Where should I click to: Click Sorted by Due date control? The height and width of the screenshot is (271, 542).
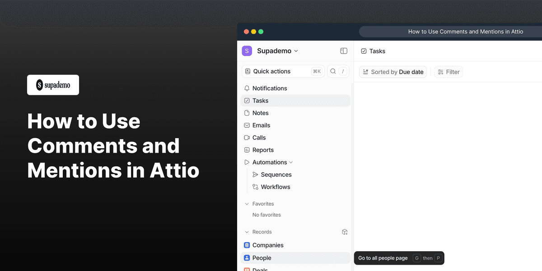point(392,71)
